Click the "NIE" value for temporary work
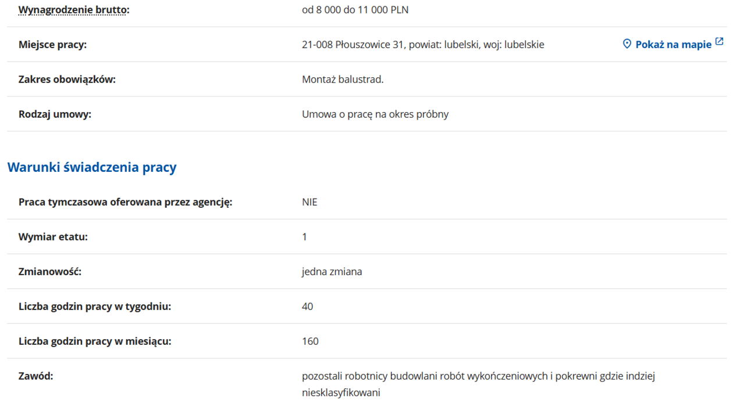Viewport: 733px width, 400px height. (x=309, y=202)
